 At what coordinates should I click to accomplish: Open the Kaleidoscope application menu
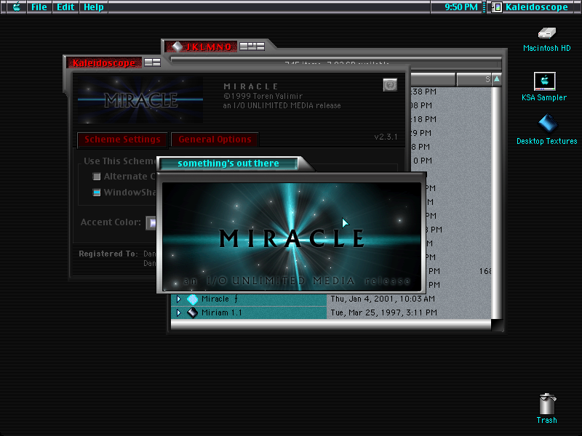530,7
